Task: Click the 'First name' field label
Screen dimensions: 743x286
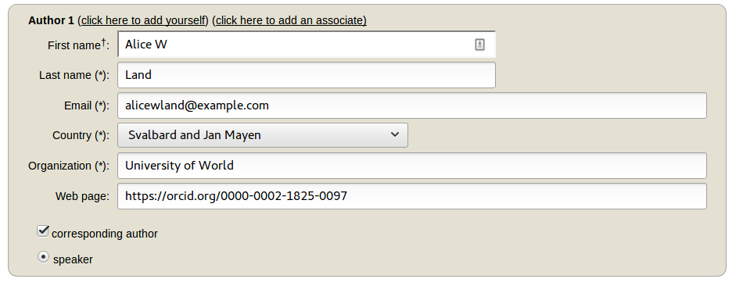Action: click(78, 45)
